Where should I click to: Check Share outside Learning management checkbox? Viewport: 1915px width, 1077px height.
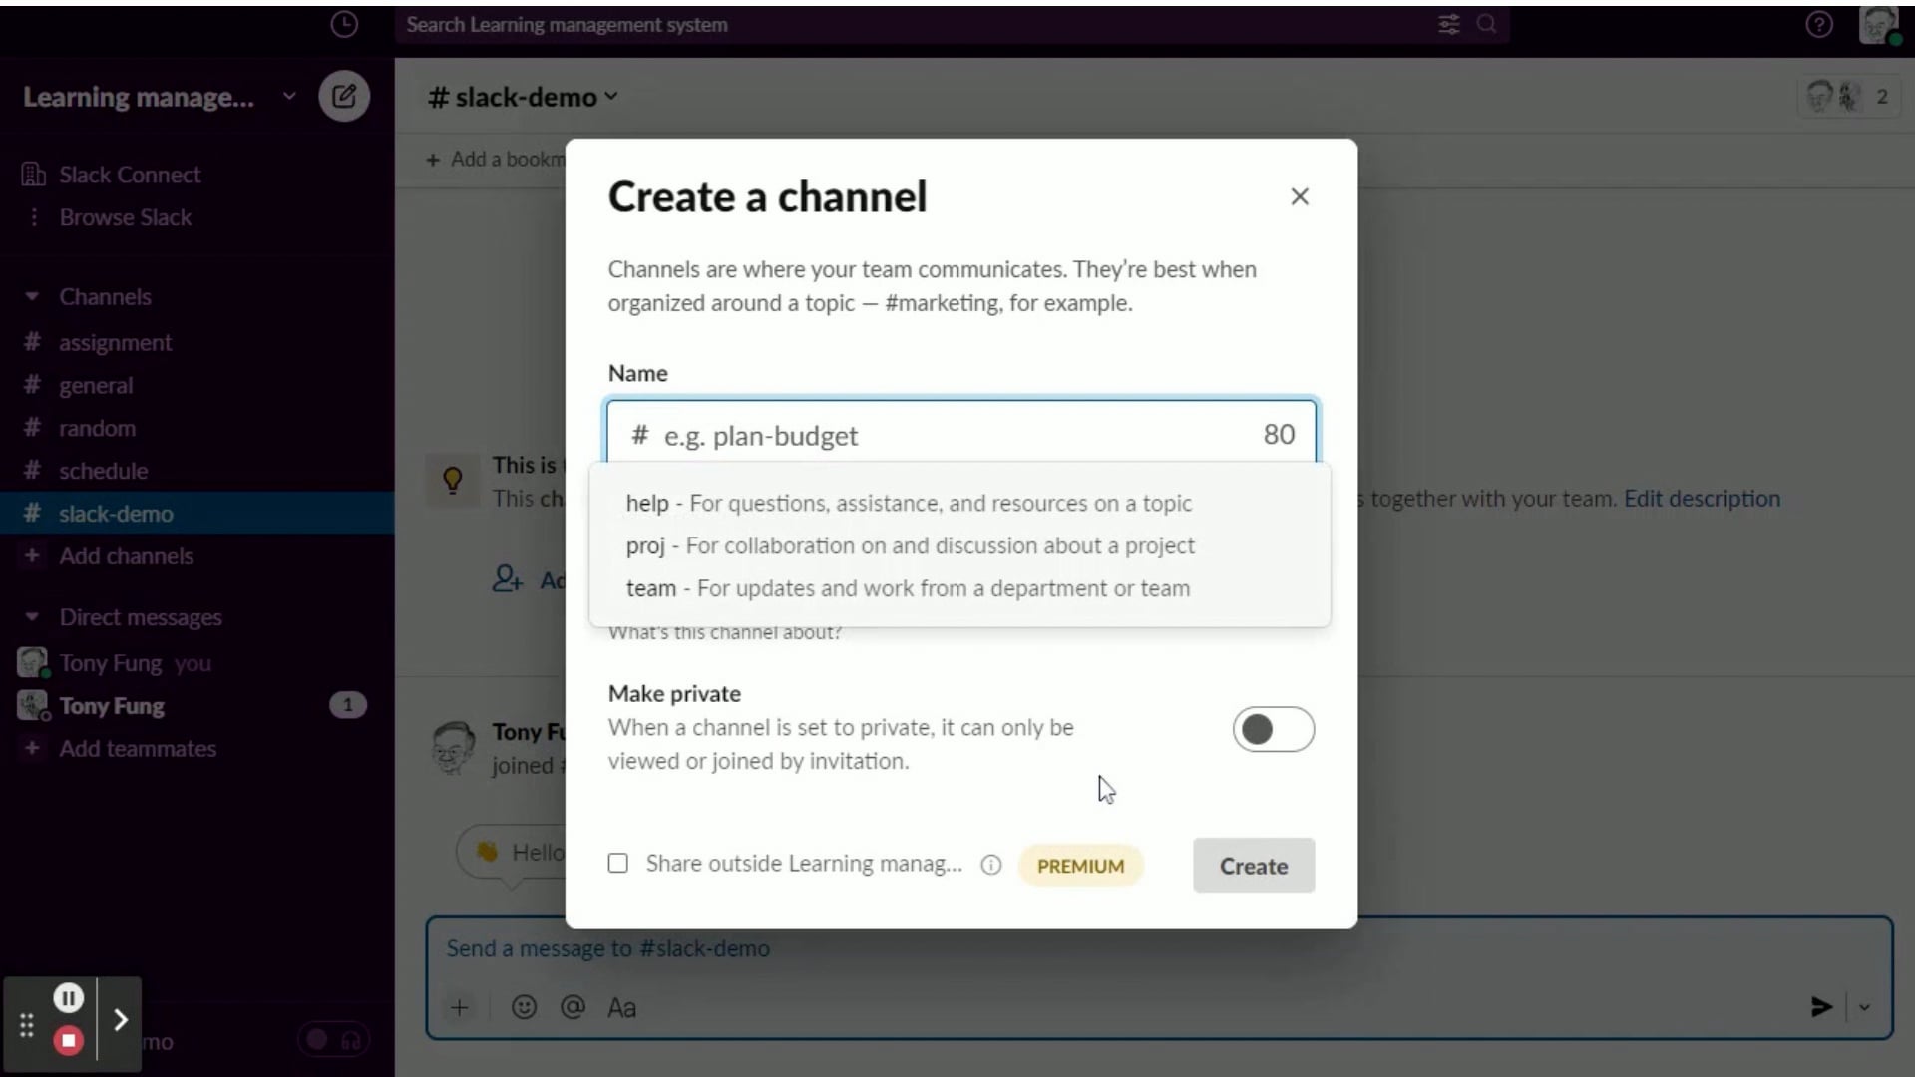point(618,863)
